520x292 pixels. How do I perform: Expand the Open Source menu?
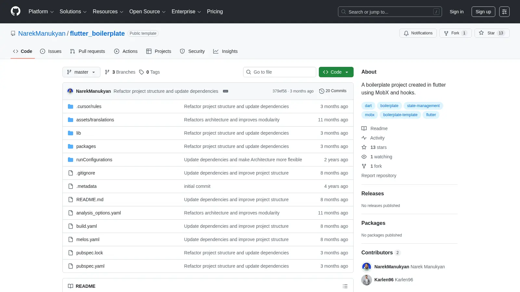tap(148, 12)
